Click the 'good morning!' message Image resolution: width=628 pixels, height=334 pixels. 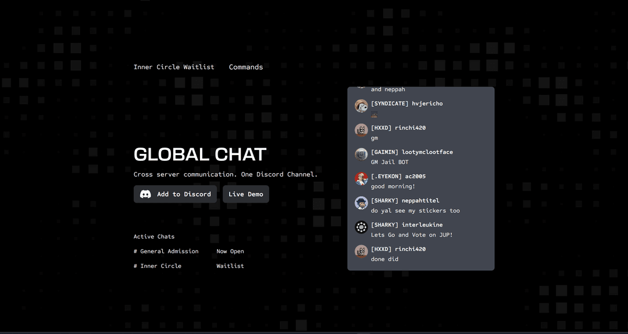click(392, 186)
